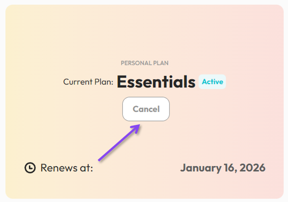
Task: Click the January 16, 2026 renewal date
Action: (223, 168)
